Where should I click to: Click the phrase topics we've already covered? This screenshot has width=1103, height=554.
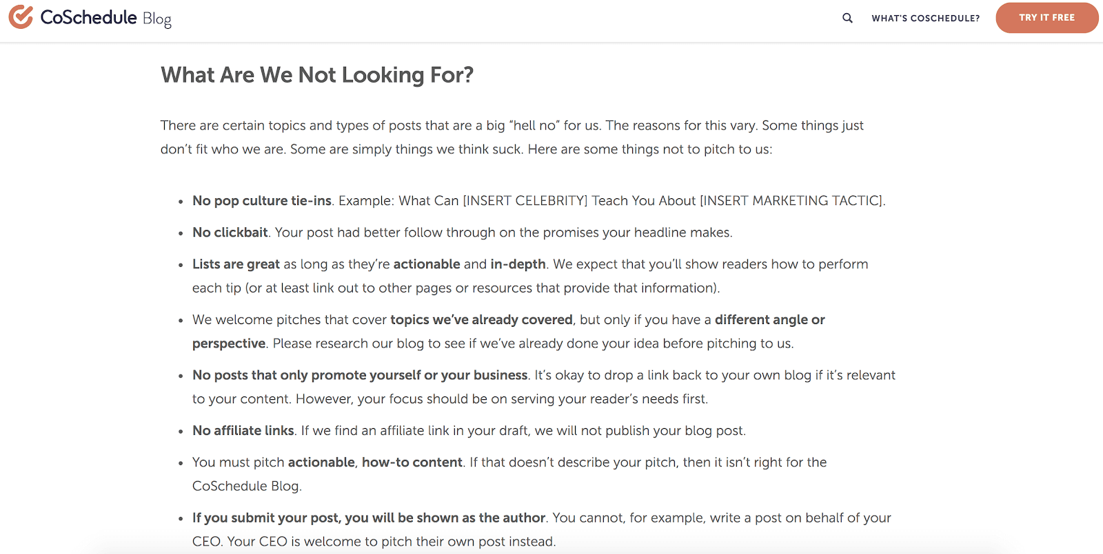point(481,319)
